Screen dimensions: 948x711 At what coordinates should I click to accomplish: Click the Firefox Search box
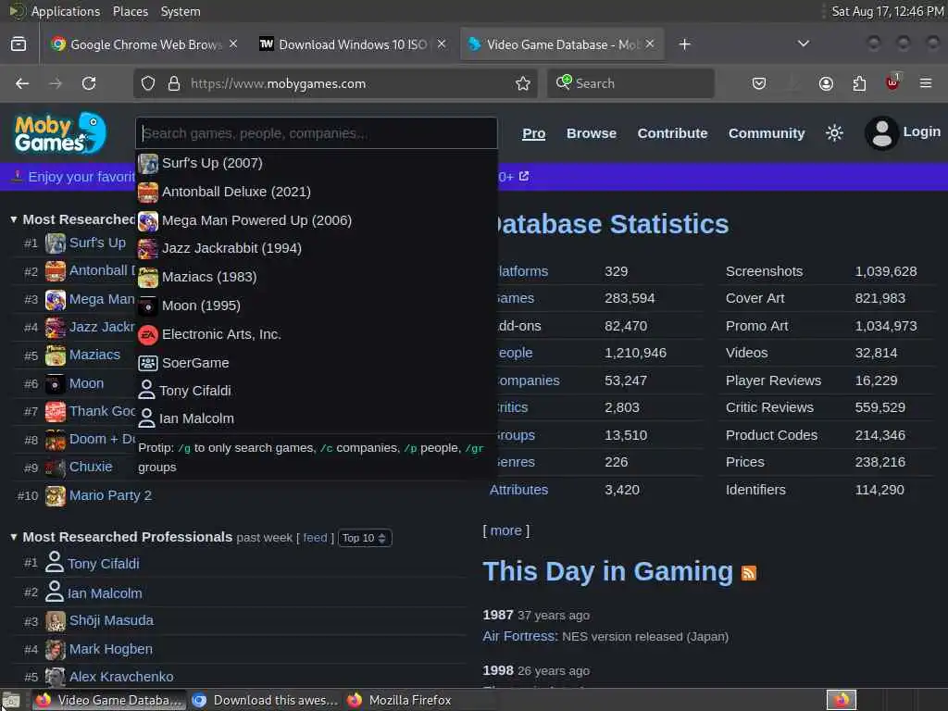tap(630, 83)
